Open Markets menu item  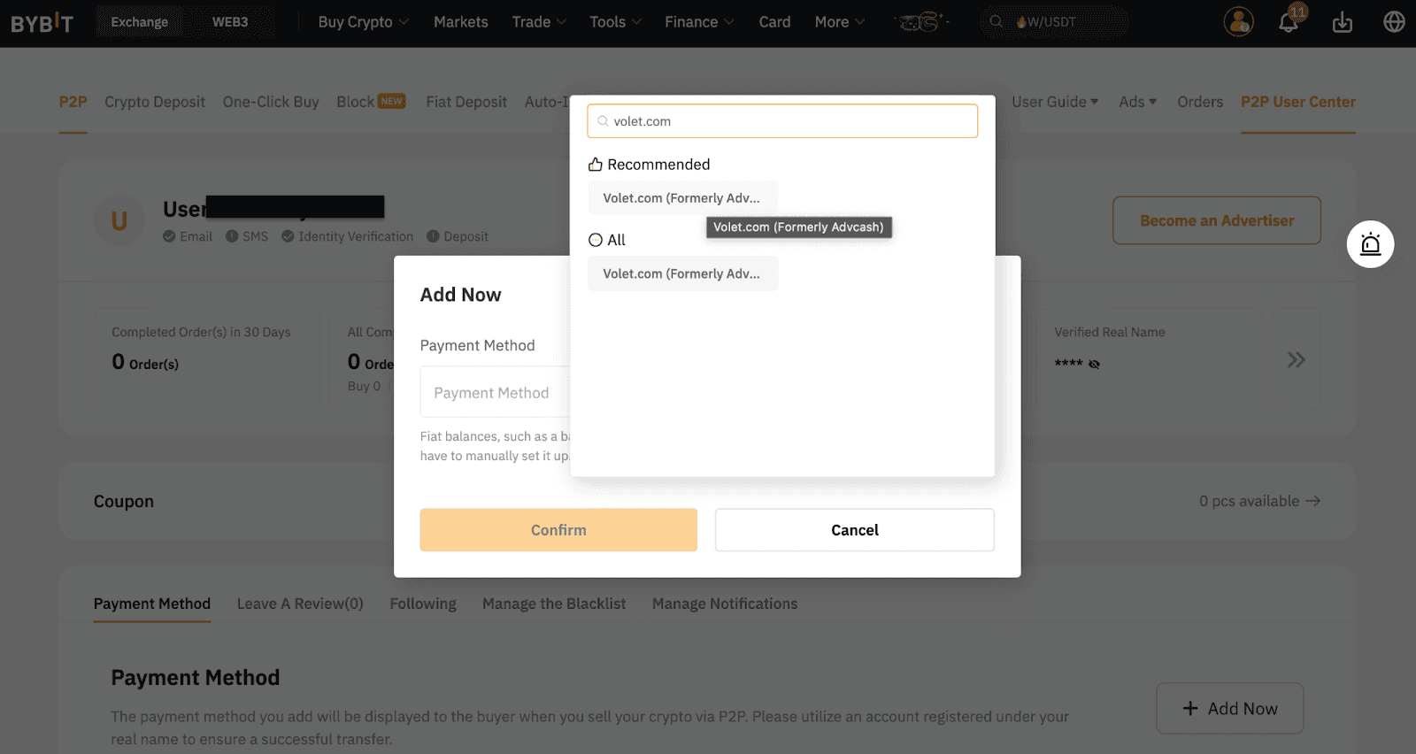click(461, 22)
